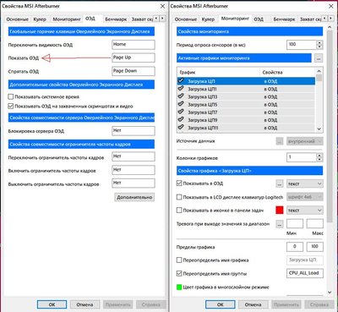
Task: Enable Показывать системное время checkbox
Action: 11,96
